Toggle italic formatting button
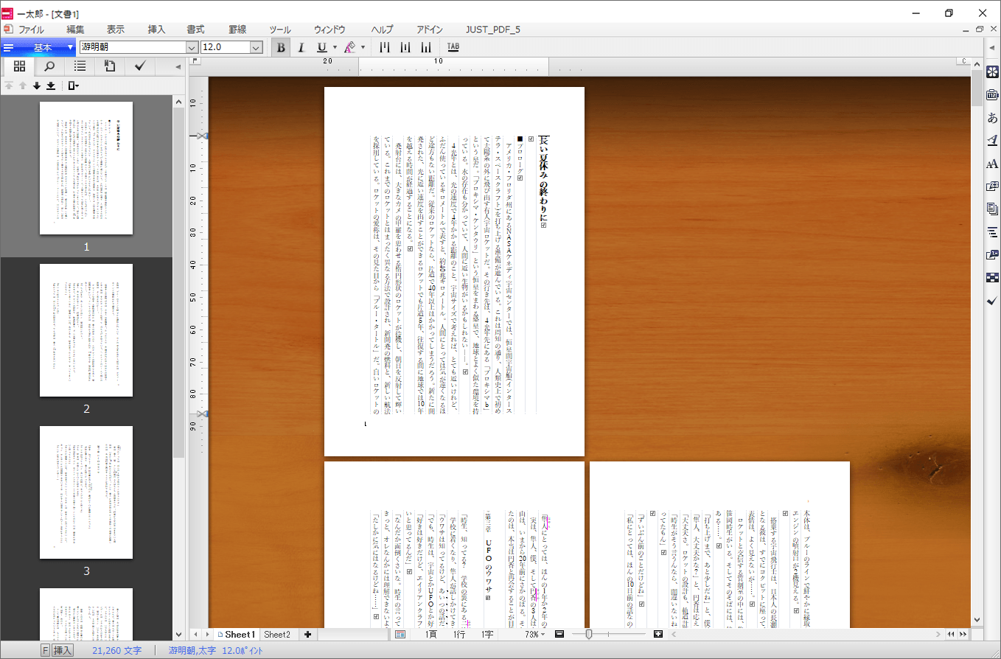 301,47
